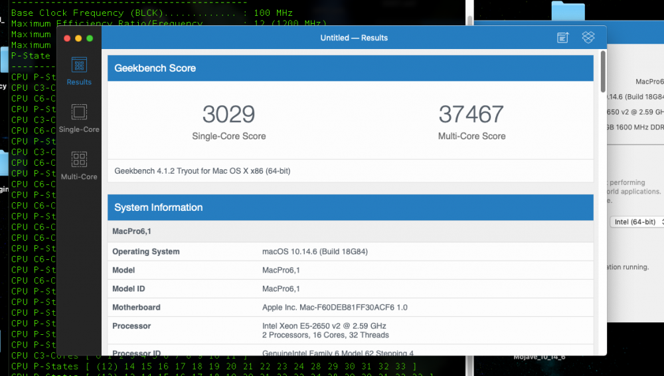Click the 2 Processors, 16 Cores, 32 Threads text
Viewport: 664px width, 376px height.
[325, 335]
